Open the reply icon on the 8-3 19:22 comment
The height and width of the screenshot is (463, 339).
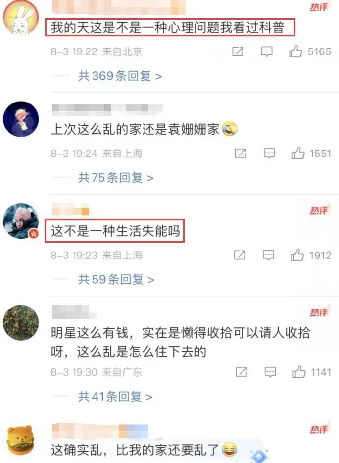[267, 51]
